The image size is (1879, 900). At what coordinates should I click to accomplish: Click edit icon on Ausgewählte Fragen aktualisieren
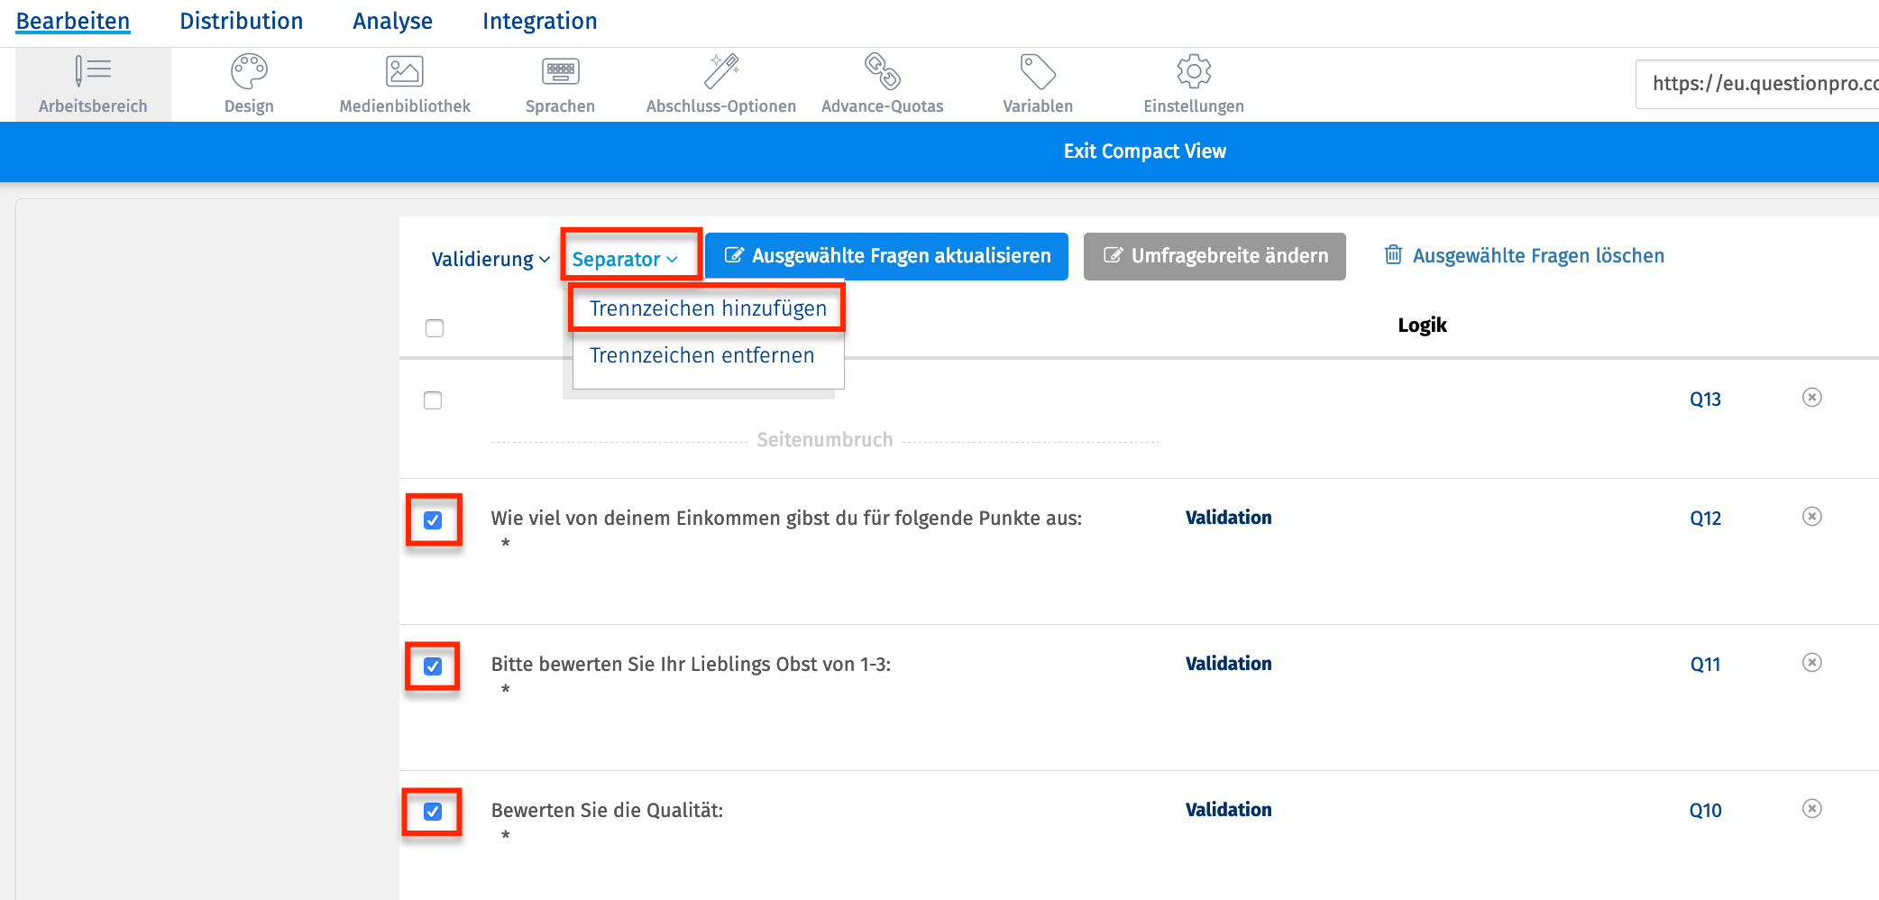pos(734,256)
